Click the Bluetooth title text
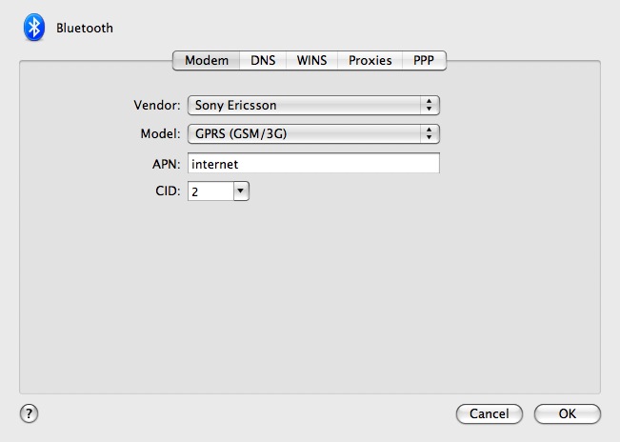Image resolution: width=620 pixels, height=442 pixels. pos(85,28)
